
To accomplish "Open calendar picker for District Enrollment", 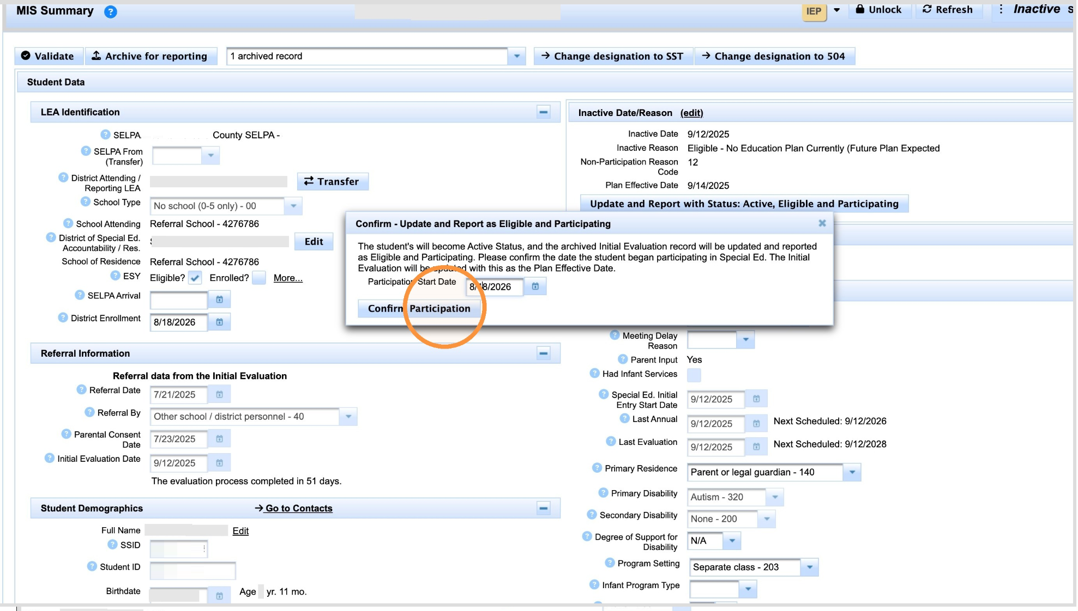I will click(219, 322).
